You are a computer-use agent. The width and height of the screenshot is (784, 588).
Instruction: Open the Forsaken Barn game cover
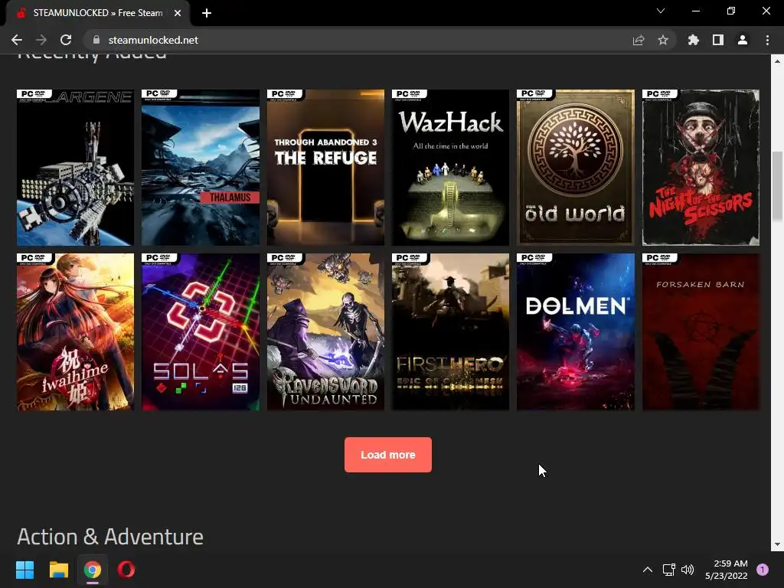[701, 332]
